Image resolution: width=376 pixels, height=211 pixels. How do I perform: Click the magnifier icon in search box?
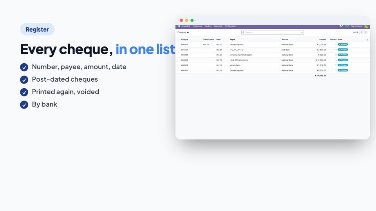tap(243, 32)
